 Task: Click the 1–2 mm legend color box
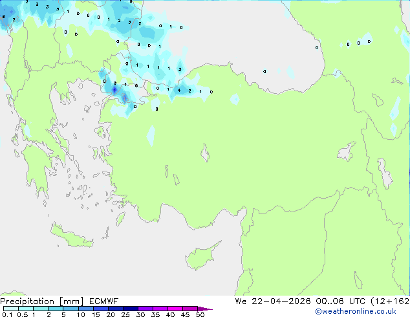[41, 309]
